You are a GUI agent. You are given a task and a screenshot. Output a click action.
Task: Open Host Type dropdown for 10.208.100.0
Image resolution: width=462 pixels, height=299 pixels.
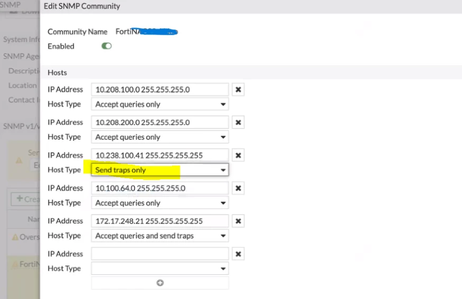(x=160, y=104)
